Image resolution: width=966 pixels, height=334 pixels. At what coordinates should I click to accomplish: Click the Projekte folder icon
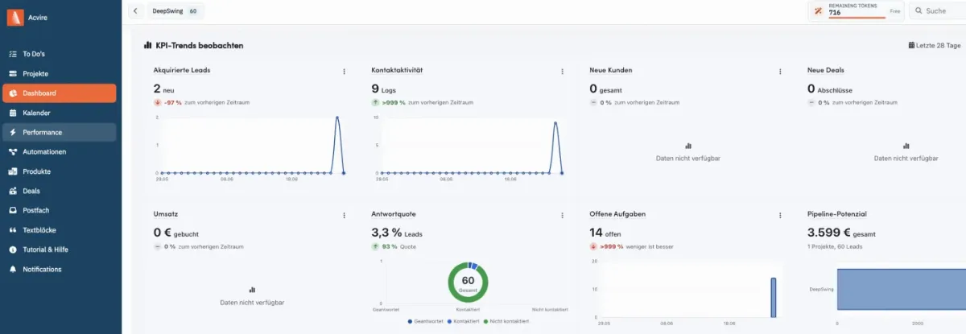coord(13,73)
